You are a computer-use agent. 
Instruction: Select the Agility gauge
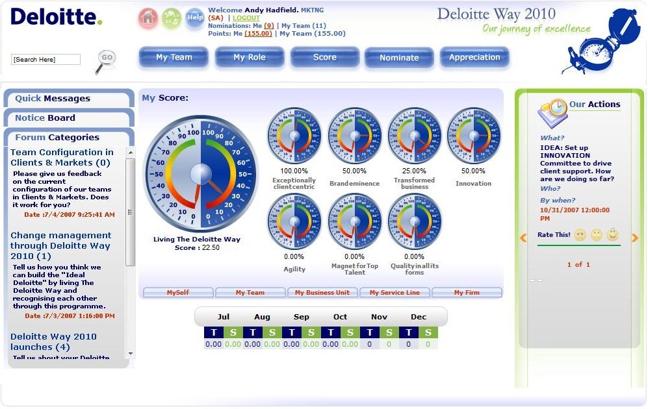(294, 221)
